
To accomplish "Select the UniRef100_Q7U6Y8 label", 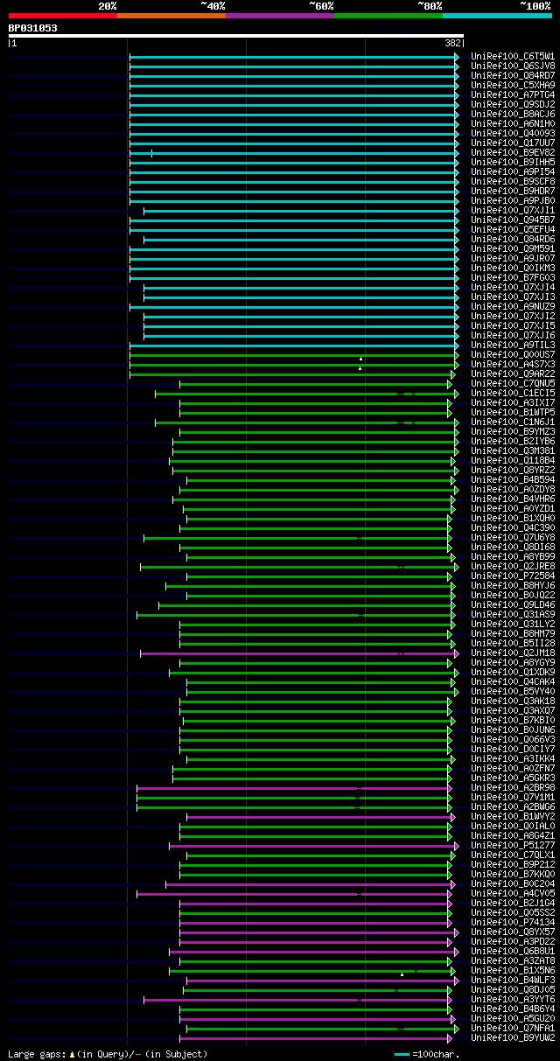I will pos(513,537).
